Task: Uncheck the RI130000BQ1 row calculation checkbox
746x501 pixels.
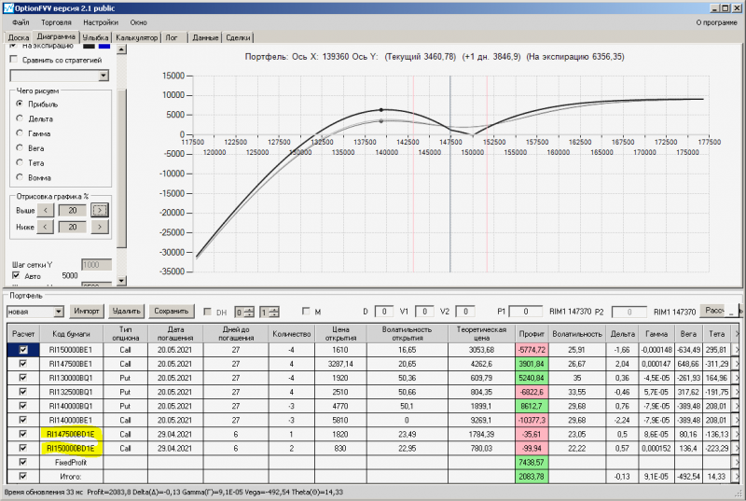Action: pyautogui.click(x=22, y=378)
